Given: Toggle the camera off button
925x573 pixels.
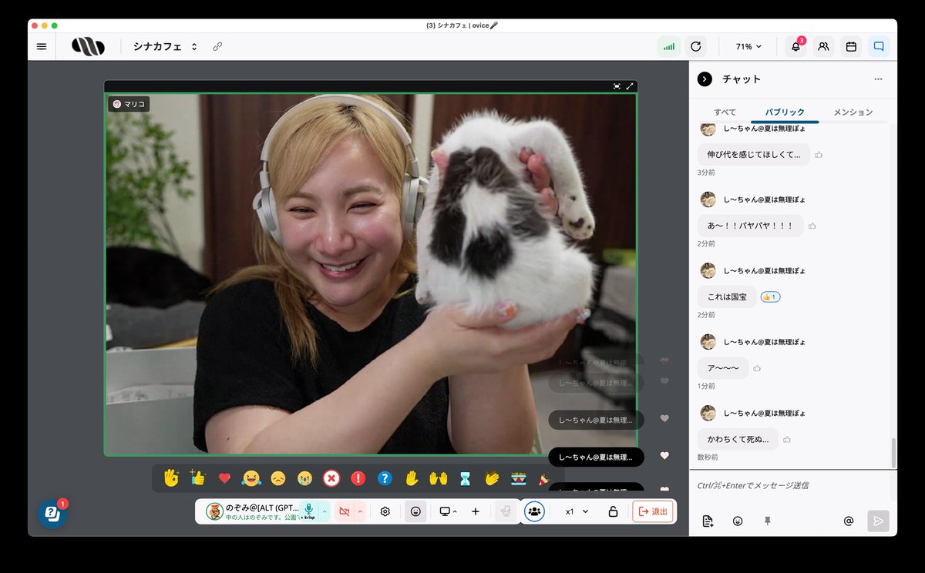Looking at the screenshot, I should pyautogui.click(x=344, y=511).
